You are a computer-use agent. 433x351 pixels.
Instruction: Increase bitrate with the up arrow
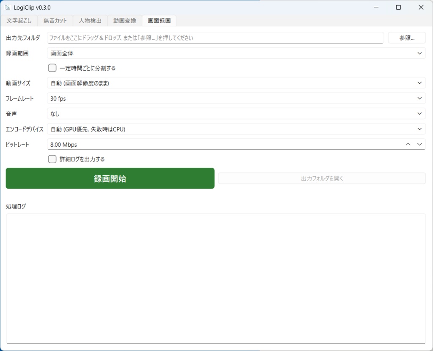408,144
